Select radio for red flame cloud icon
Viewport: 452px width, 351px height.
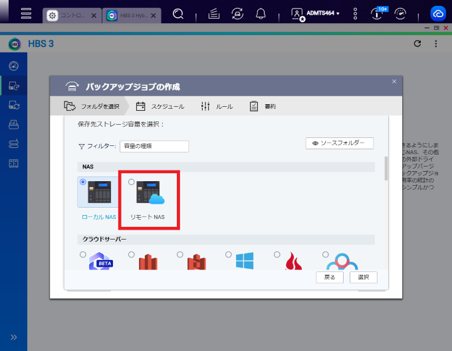click(277, 254)
